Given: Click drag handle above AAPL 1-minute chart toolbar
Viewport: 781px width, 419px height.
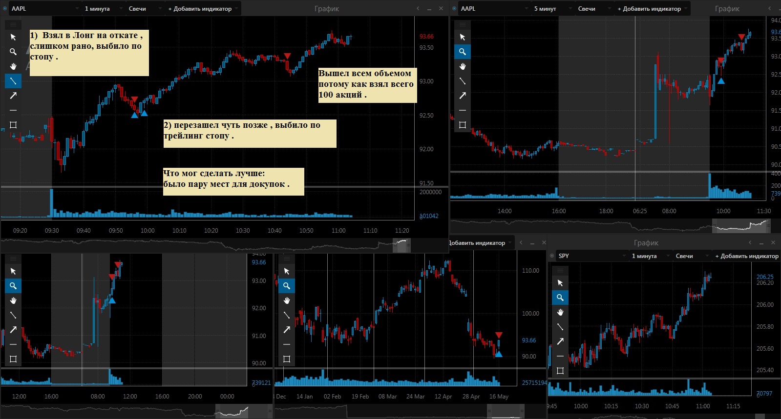Looking at the screenshot, I should [13, 24].
